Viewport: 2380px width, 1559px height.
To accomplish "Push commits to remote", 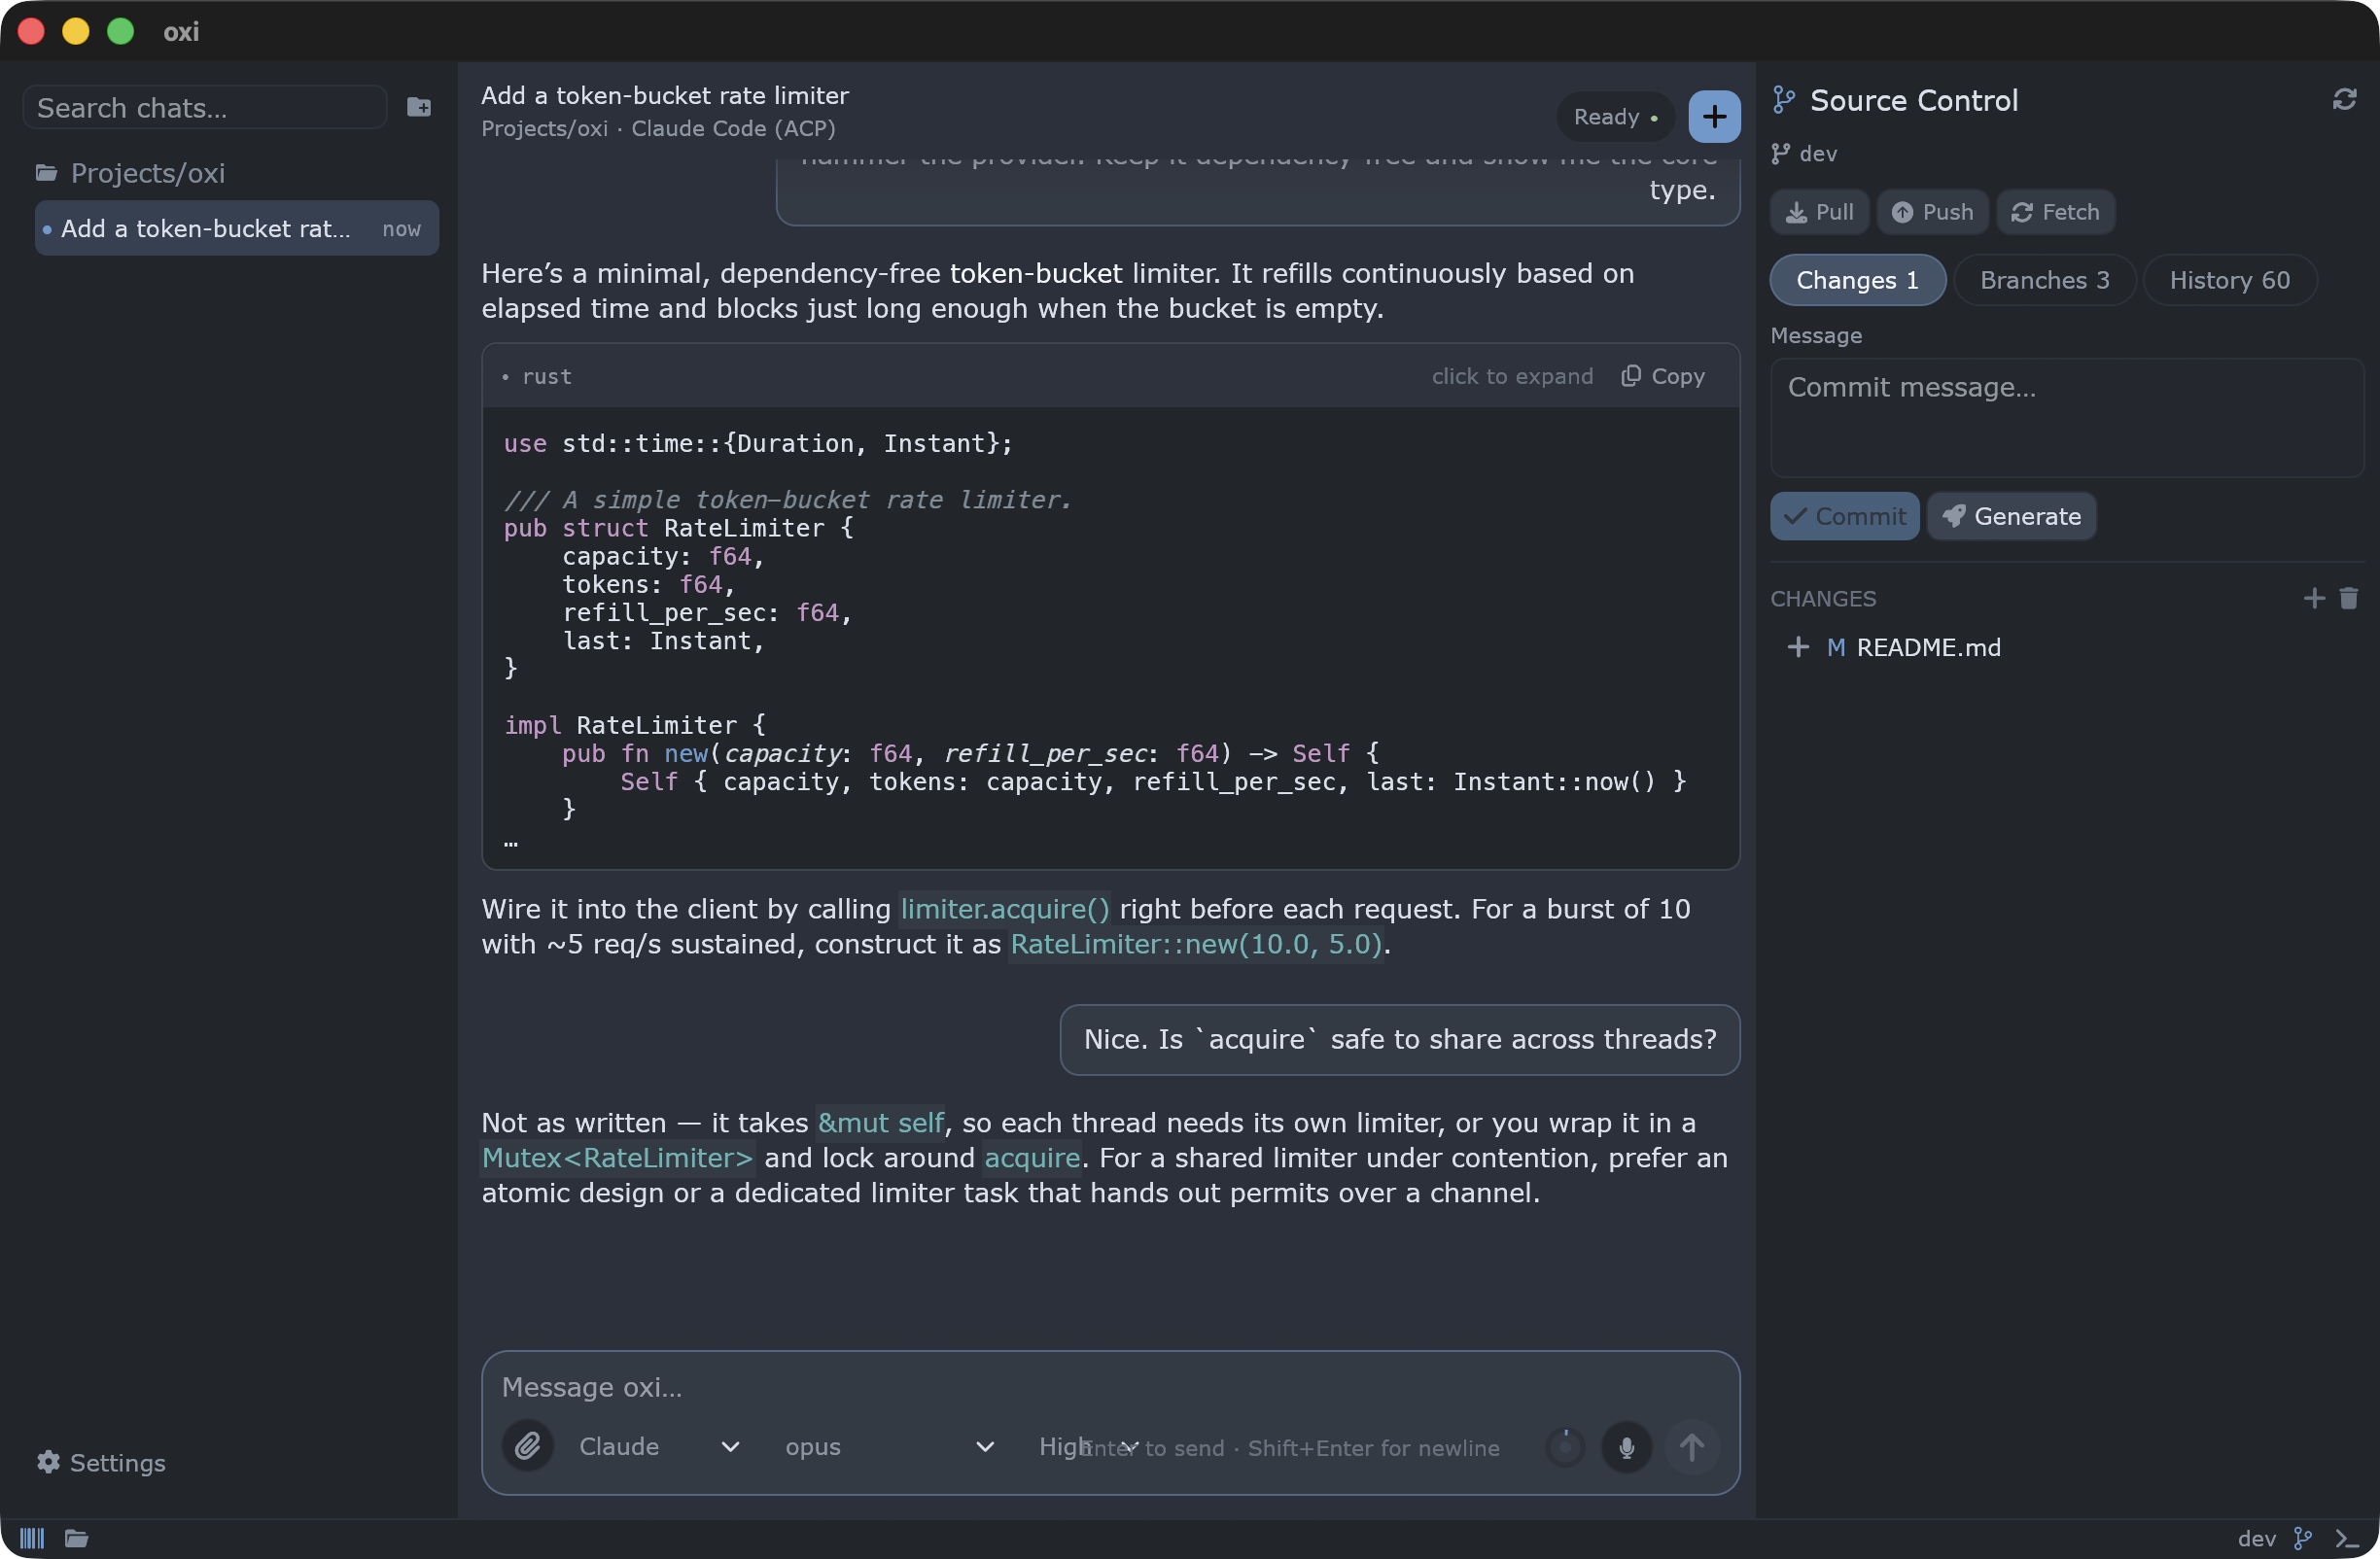I will pos(1932,212).
